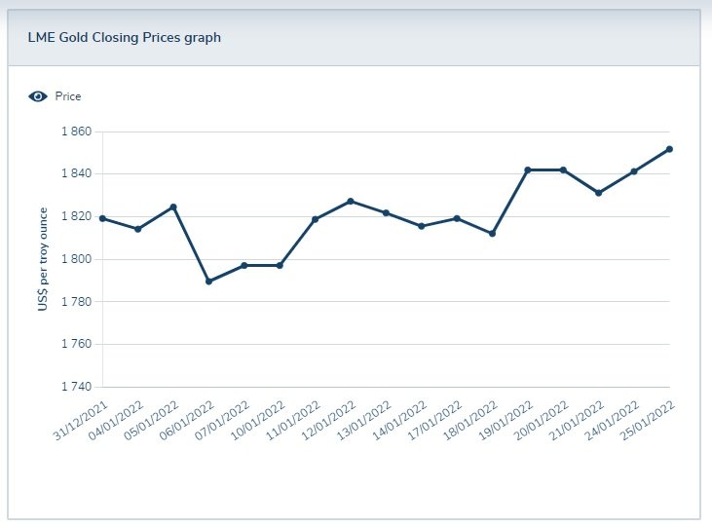Click the data point for 13/01/2022

(x=386, y=212)
